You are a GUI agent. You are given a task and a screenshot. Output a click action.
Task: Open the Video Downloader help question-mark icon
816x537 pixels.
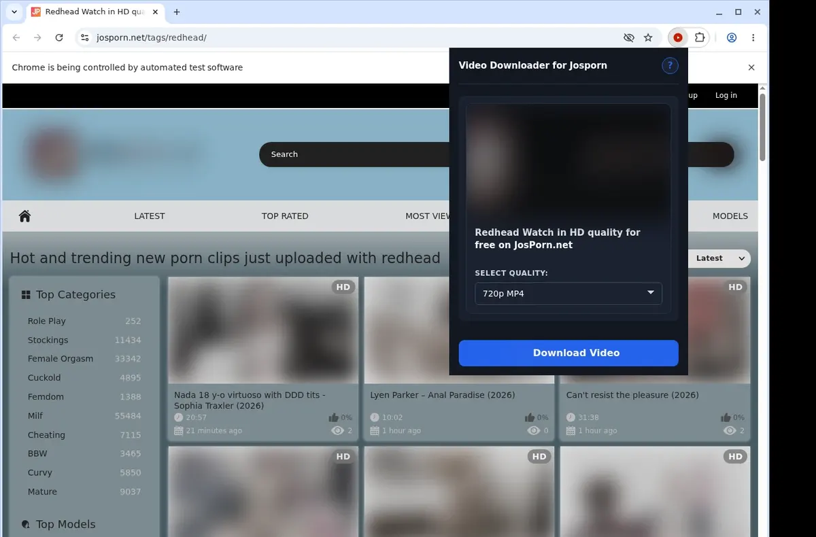coord(670,65)
